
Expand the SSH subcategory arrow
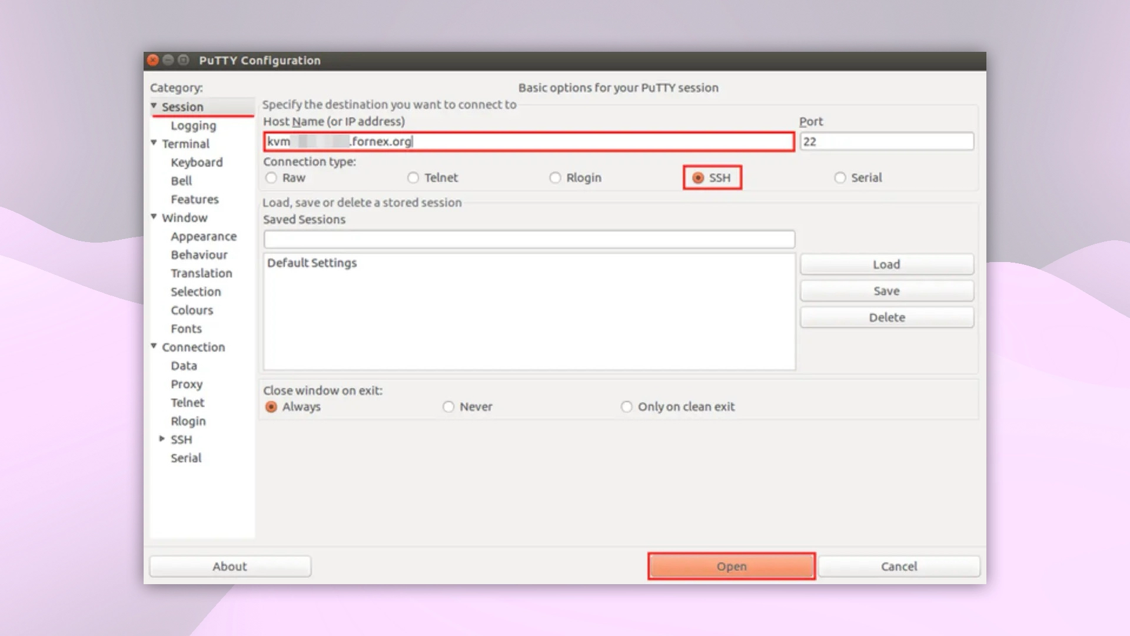pos(162,439)
